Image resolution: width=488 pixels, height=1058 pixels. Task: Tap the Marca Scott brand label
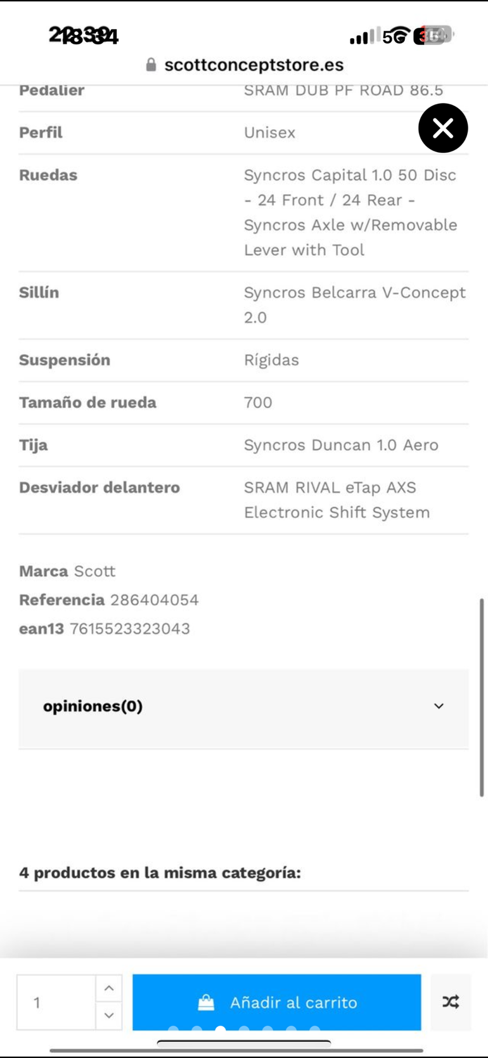(x=67, y=571)
